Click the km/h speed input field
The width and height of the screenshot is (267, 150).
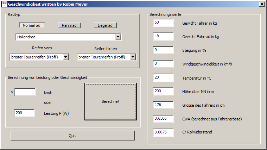pos(25,92)
